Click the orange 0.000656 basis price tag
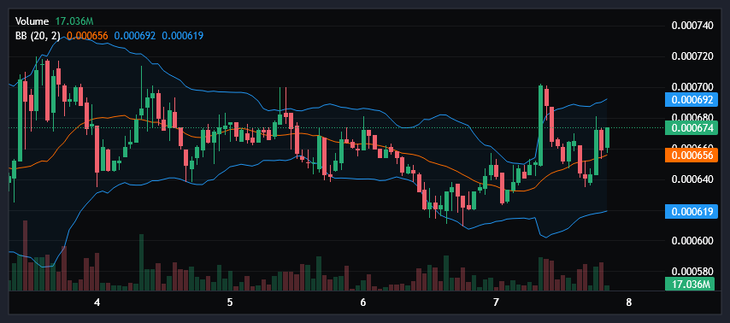This screenshot has width=730, height=323. (x=692, y=155)
